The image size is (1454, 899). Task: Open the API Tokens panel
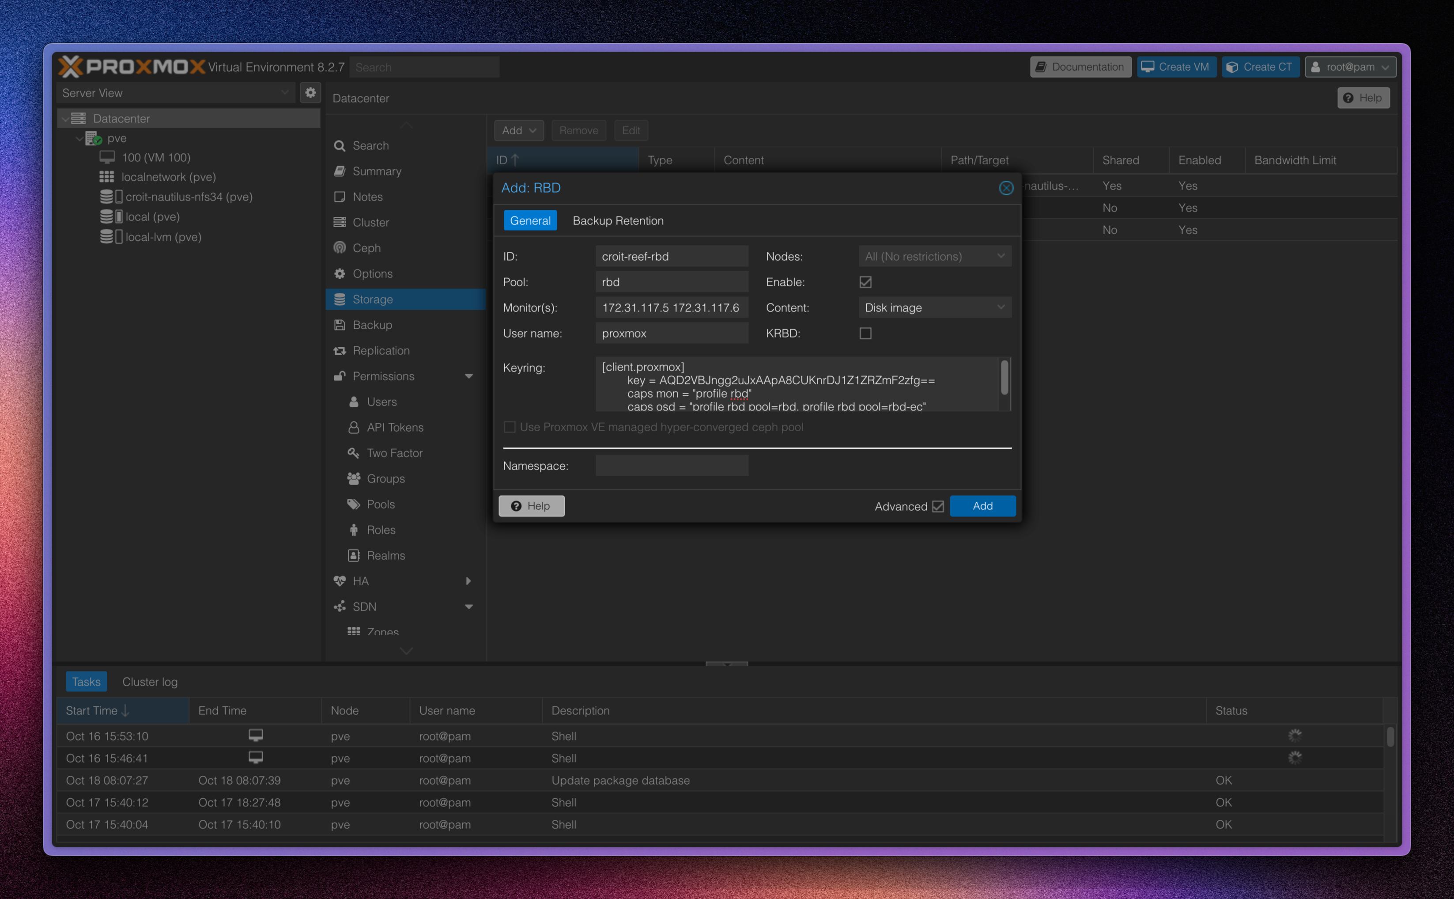395,427
